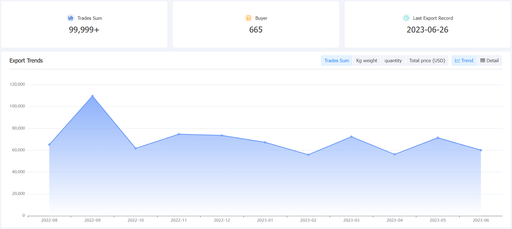Click the 2023-05 data point
The image size is (512, 229).
[438, 138]
